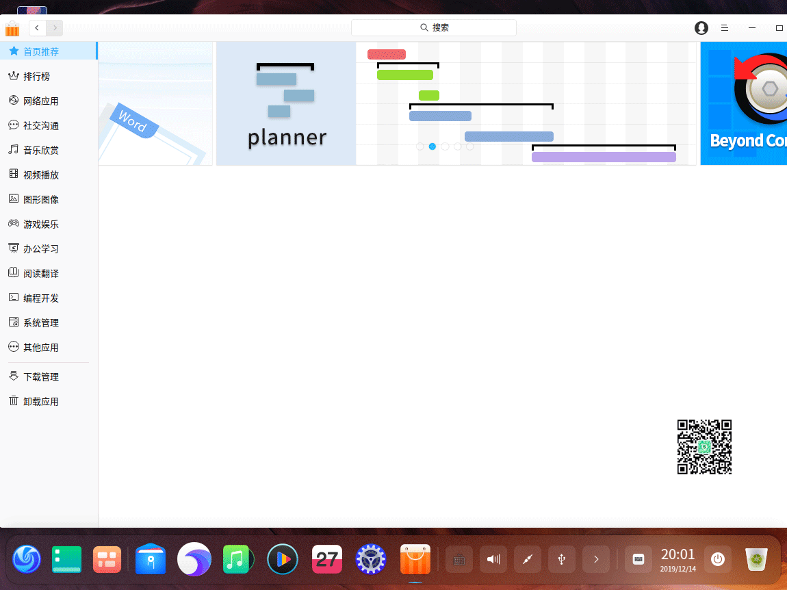Open the calendar dock icon showing 27
Viewport: 787px width, 590px height.
click(326, 559)
